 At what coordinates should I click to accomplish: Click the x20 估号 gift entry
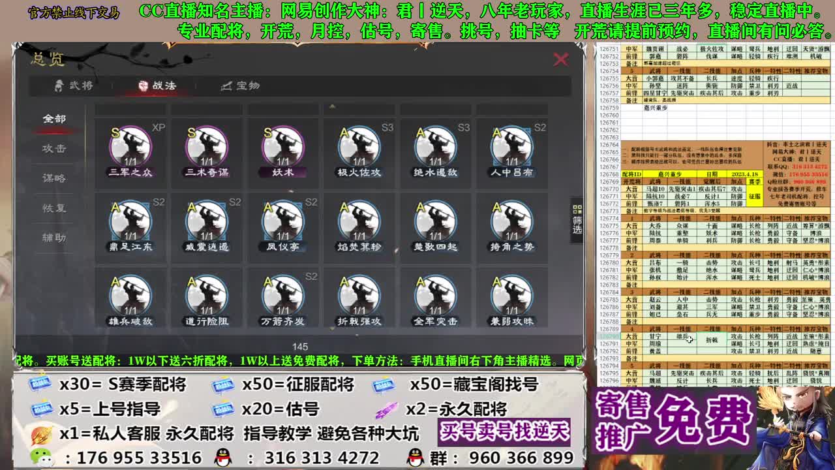click(x=265, y=409)
